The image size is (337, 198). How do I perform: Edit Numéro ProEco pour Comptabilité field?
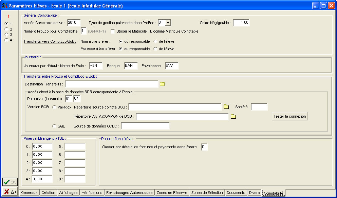[83, 31]
